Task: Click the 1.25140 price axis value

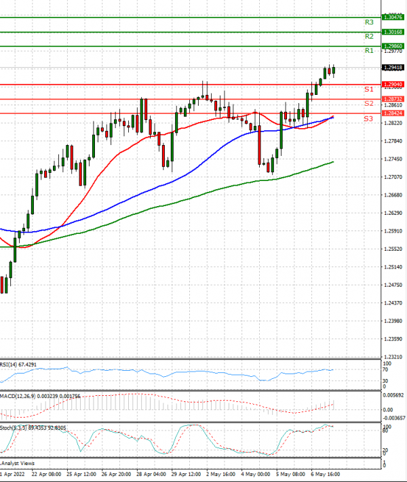Action: coord(393,267)
